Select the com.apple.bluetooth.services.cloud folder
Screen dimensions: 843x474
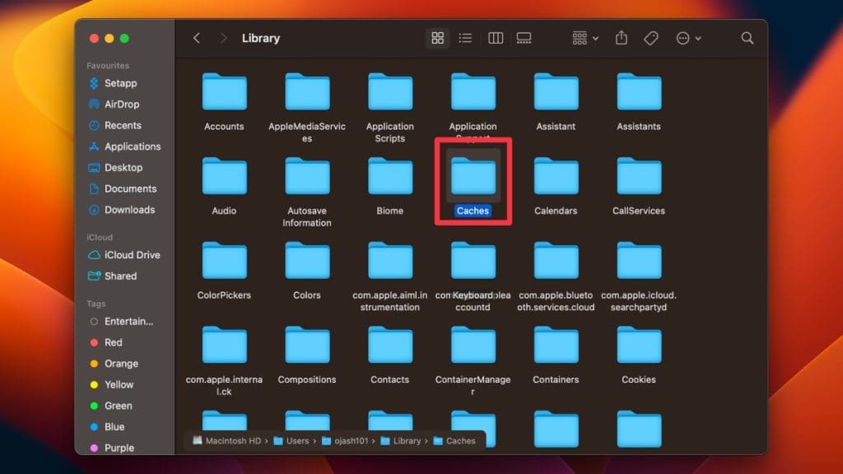coord(556,261)
